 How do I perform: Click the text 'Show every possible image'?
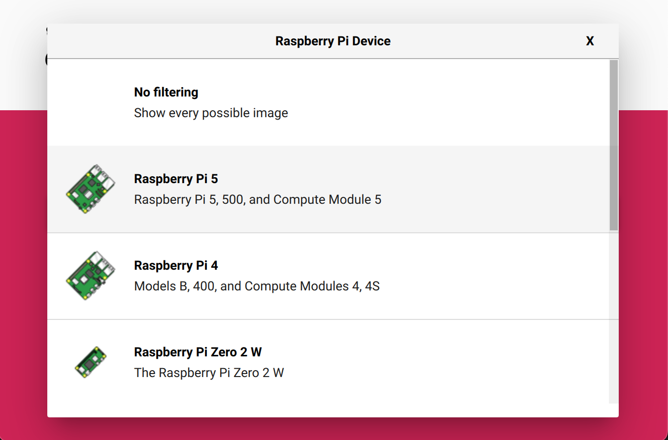211,113
